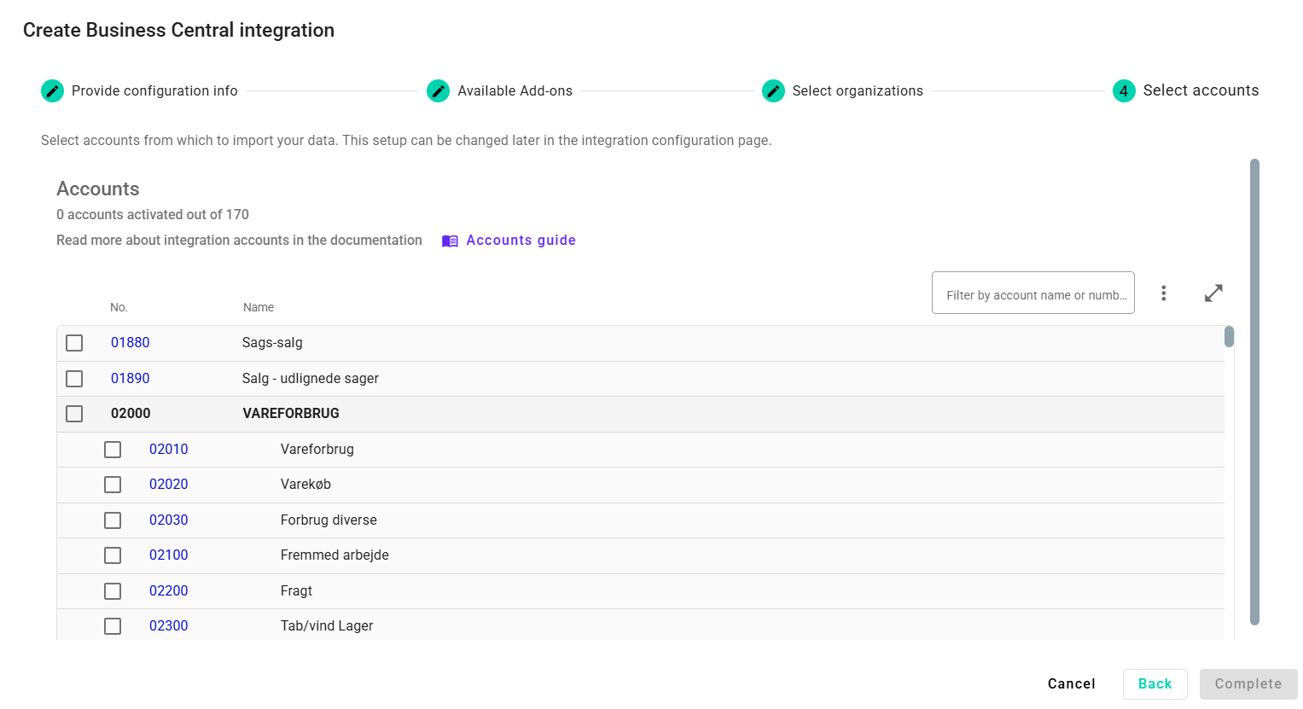Click the Name column header
The height and width of the screenshot is (709, 1303).
point(259,307)
